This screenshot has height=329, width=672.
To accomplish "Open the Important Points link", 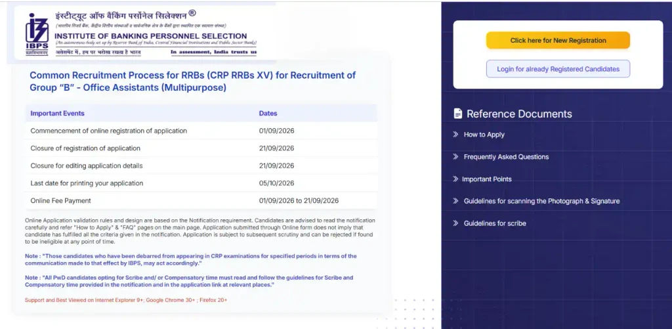I will pyautogui.click(x=486, y=179).
